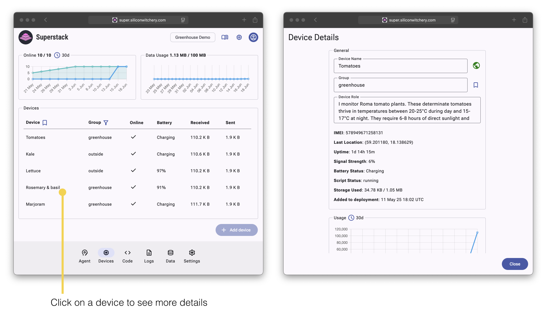Click the Device Role text area
The height and width of the screenshot is (309, 546).
tap(407, 110)
